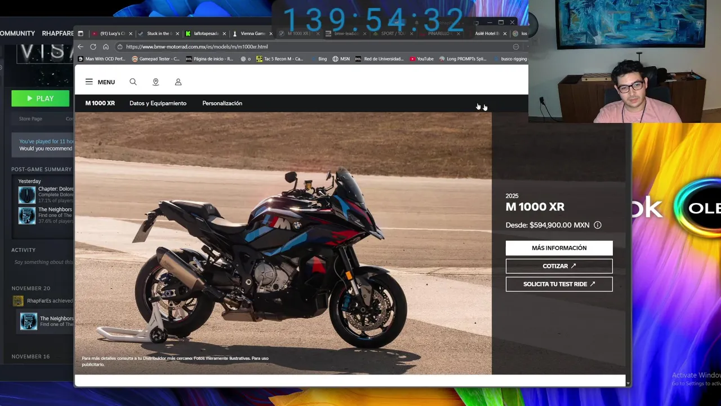Show price info icon next to MXN price
721x406 pixels.
click(x=598, y=225)
